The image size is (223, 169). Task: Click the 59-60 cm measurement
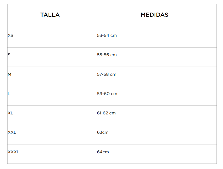107,94
